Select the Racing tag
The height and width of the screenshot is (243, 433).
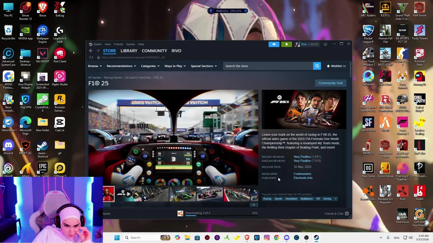click(267, 199)
